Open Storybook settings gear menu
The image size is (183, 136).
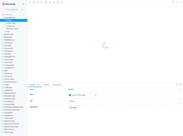click(23, 4)
